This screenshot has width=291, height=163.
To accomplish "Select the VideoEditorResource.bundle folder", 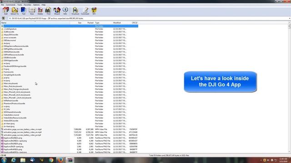I will [15, 118].
